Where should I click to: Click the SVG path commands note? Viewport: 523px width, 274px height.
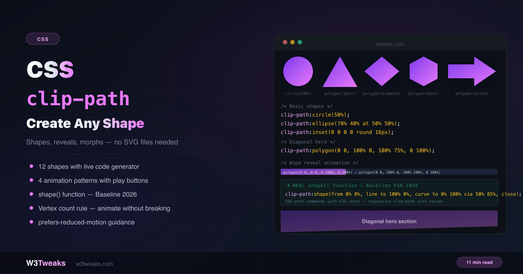point(364,201)
